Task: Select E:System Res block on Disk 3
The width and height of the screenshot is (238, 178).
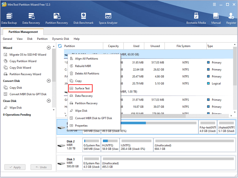Action: pos(92,163)
